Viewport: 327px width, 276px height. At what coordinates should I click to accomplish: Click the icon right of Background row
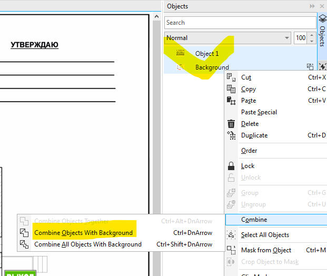coord(310,66)
